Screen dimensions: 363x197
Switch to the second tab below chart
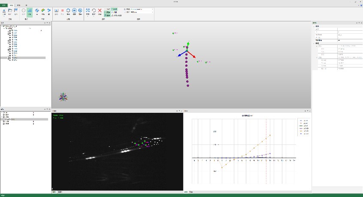[x=191, y=192]
